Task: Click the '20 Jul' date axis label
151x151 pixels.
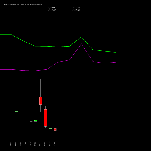Action: (30, 144)
